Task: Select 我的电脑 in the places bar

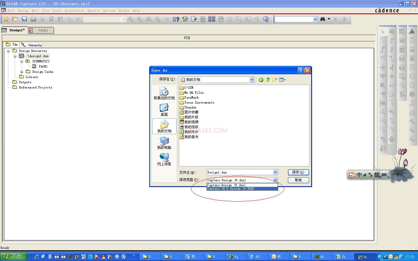Action: pyautogui.click(x=164, y=143)
